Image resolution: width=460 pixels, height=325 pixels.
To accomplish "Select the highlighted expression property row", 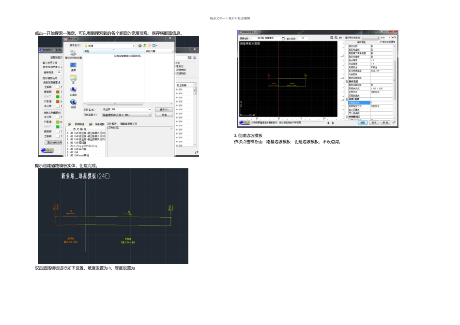I will click(x=370, y=103).
